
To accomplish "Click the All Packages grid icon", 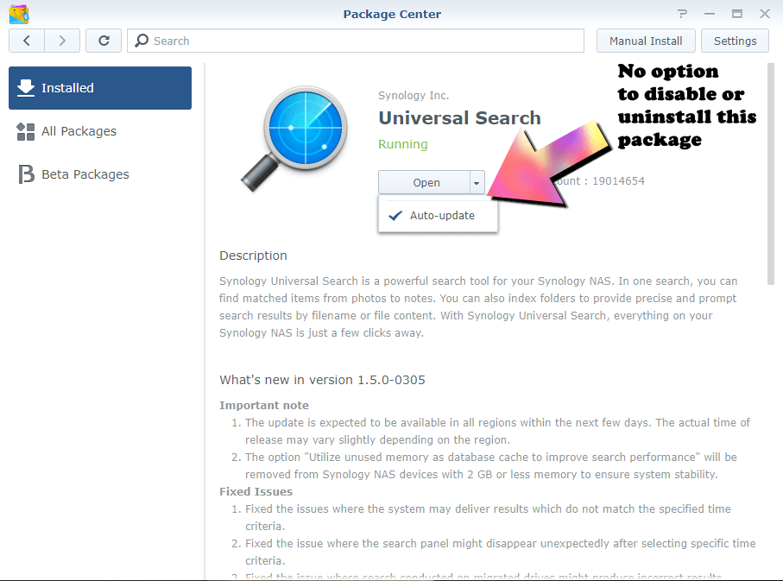I will click(26, 132).
